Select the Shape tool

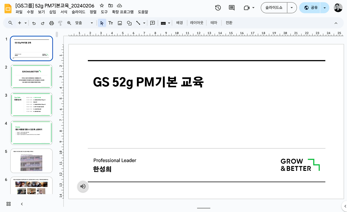[x=129, y=23]
